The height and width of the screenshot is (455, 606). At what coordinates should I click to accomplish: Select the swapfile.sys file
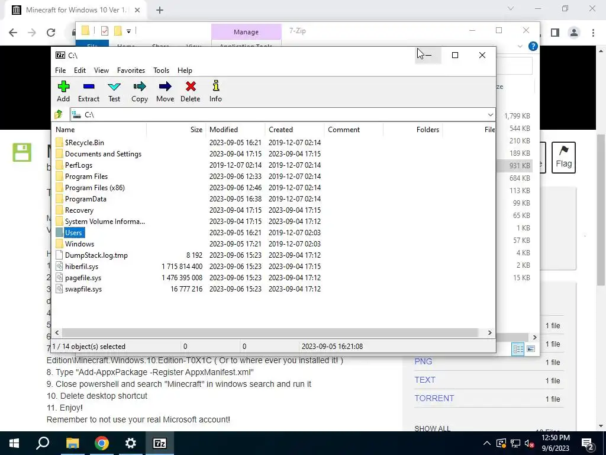[83, 289]
